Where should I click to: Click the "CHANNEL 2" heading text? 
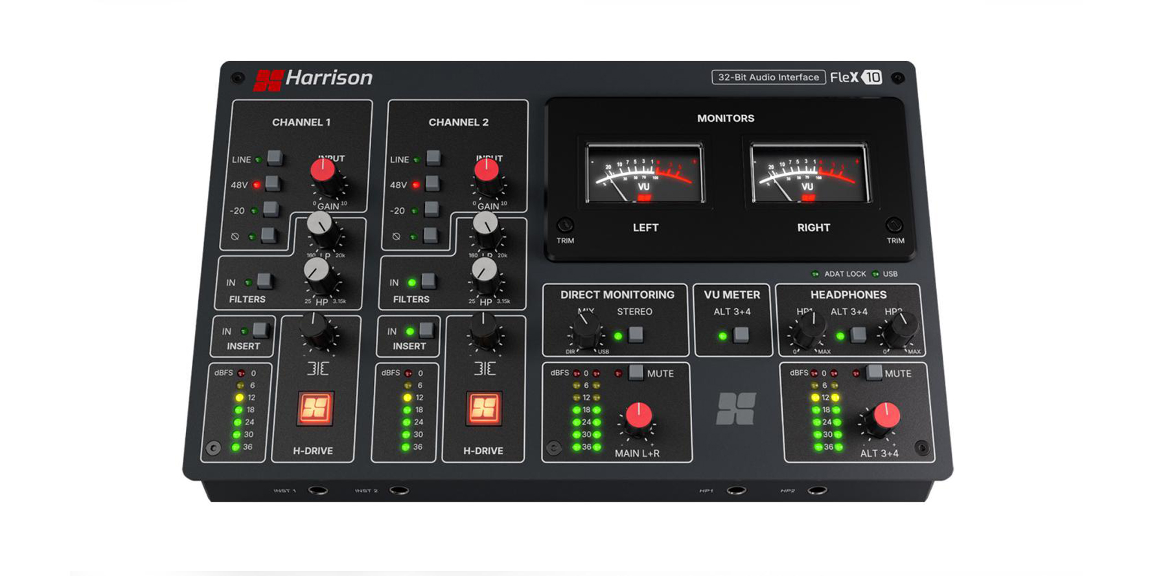click(459, 122)
